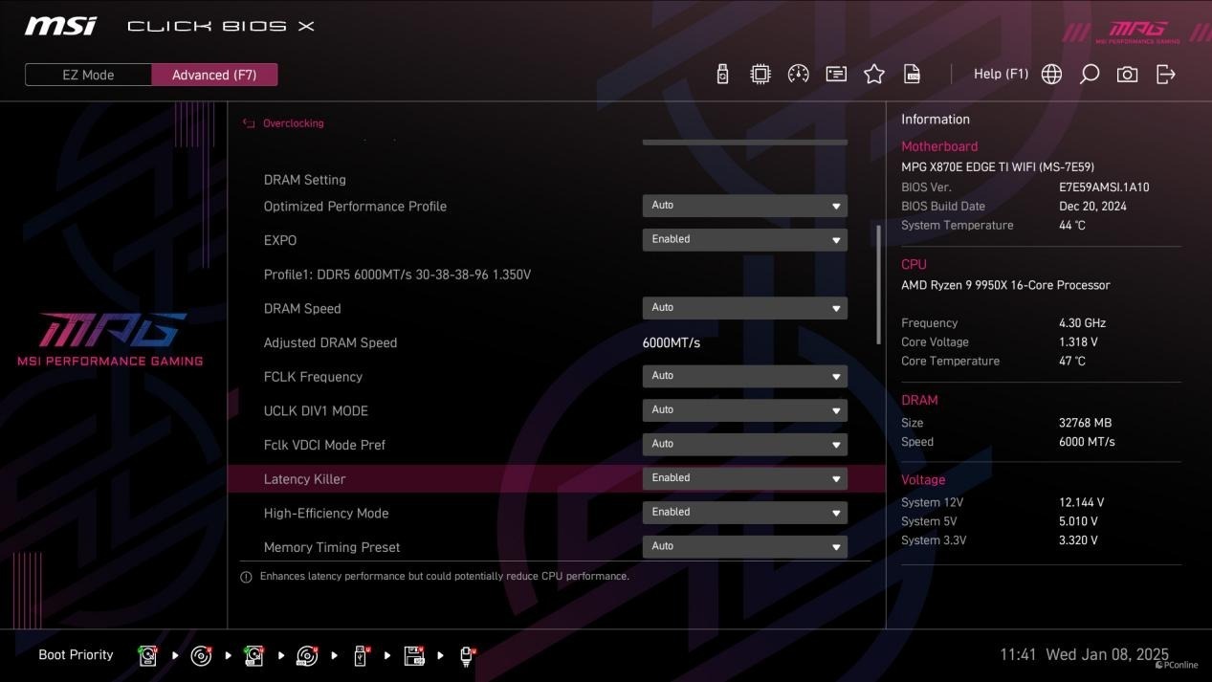Click the FCLK Frequency label
Image resolution: width=1212 pixels, height=682 pixels.
(x=313, y=377)
